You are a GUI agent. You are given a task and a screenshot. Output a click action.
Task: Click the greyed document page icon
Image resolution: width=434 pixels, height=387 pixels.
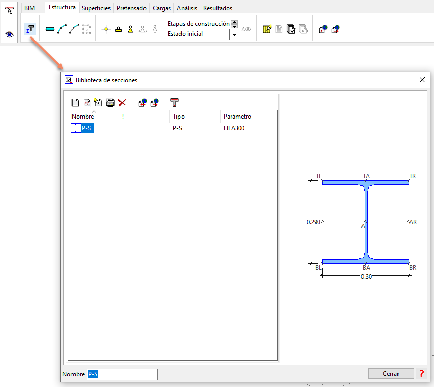(279, 29)
